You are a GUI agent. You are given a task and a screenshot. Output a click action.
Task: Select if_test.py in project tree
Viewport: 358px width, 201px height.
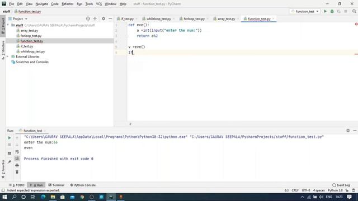pos(27,46)
